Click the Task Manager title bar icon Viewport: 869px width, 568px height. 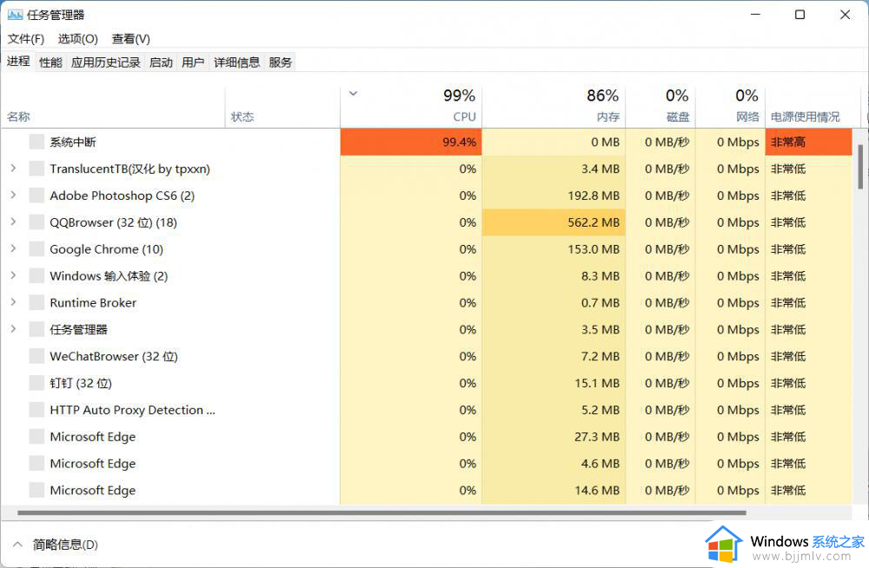point(15,15)
